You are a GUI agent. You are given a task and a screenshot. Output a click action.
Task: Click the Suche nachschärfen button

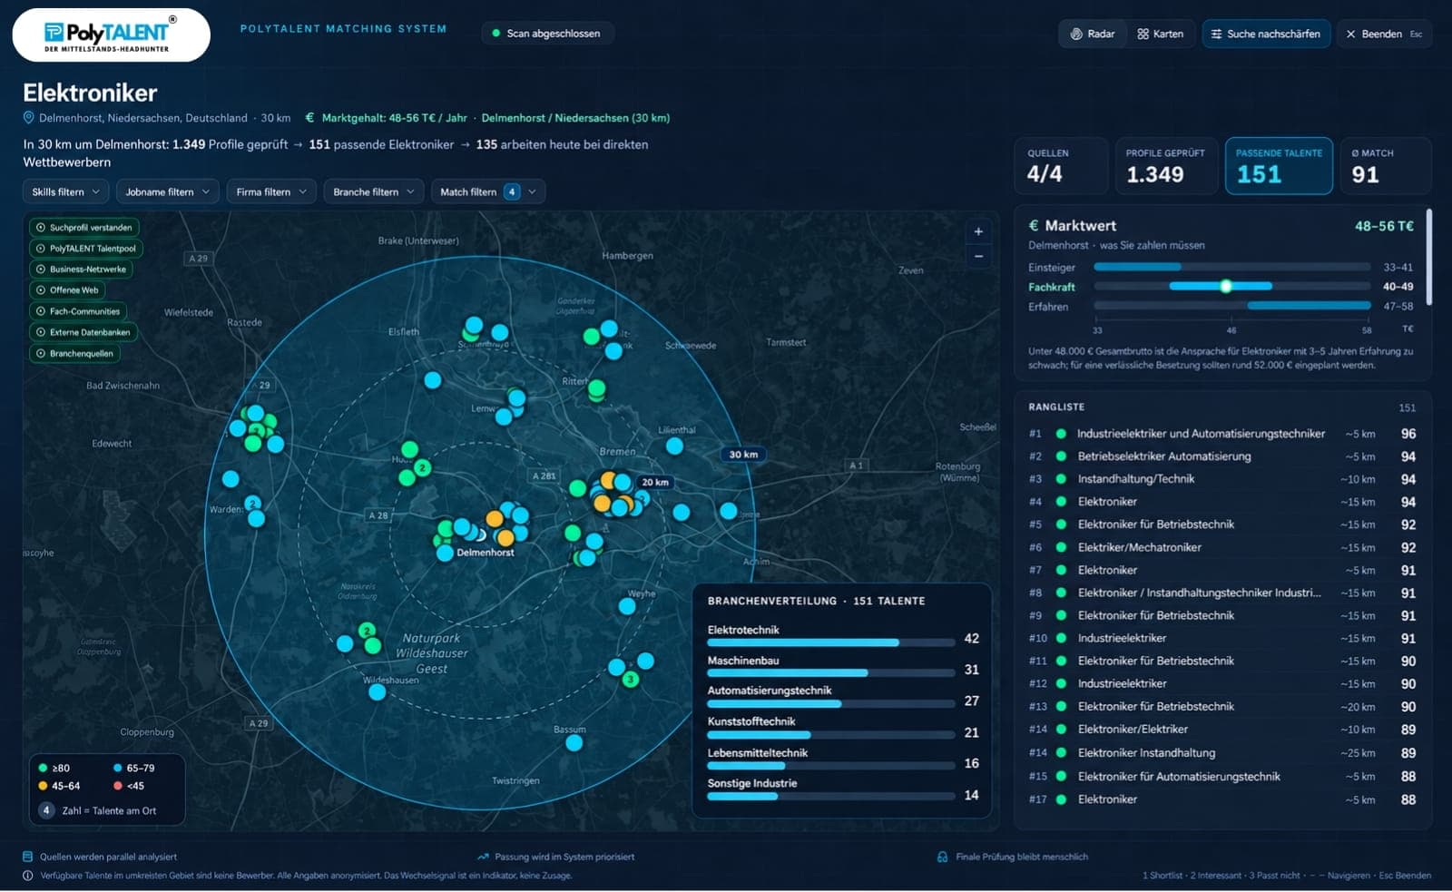[1266, 34]
